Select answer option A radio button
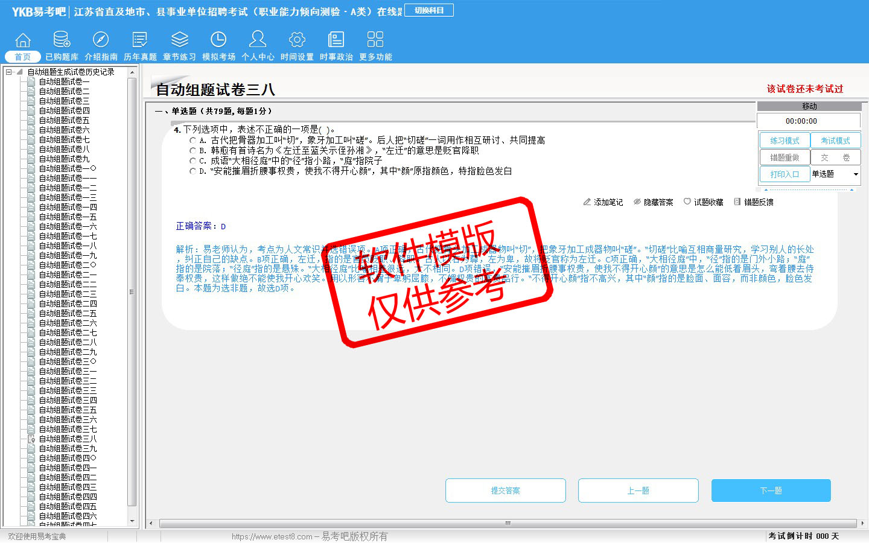Screen dimensions: 869x543 click(193, 140)
